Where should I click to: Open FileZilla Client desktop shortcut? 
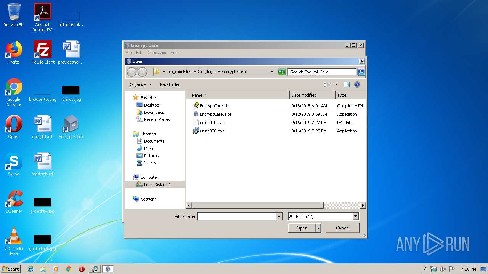42,53
